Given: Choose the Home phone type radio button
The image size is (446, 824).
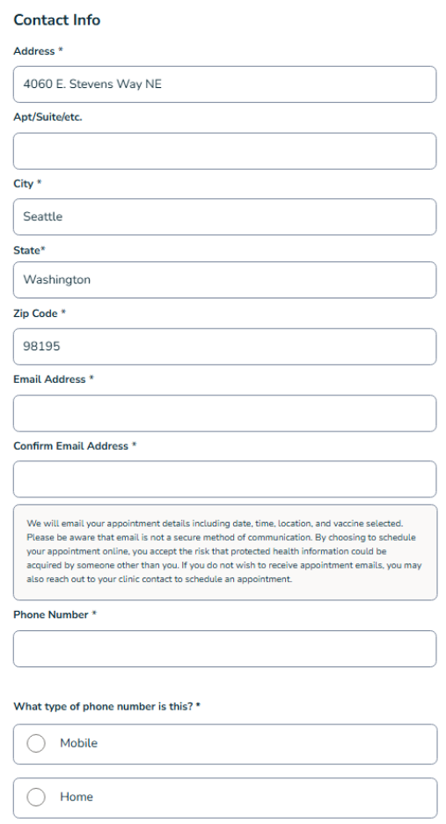Looking at the screenshot, I should (x=36, y=798).
